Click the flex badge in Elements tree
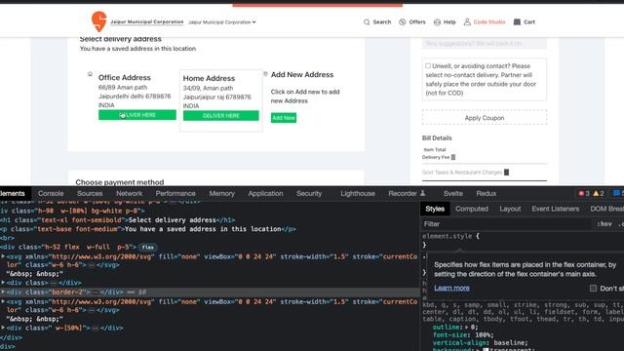The height and width of the screenshot is (351, 624). pyautogui.click(x=147, y=247)
